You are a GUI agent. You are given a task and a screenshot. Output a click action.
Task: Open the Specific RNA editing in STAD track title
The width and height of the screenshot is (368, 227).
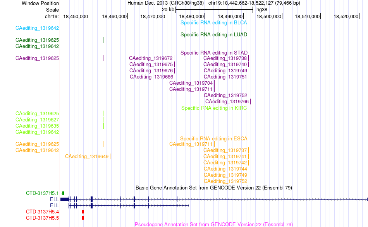point(214,53)
